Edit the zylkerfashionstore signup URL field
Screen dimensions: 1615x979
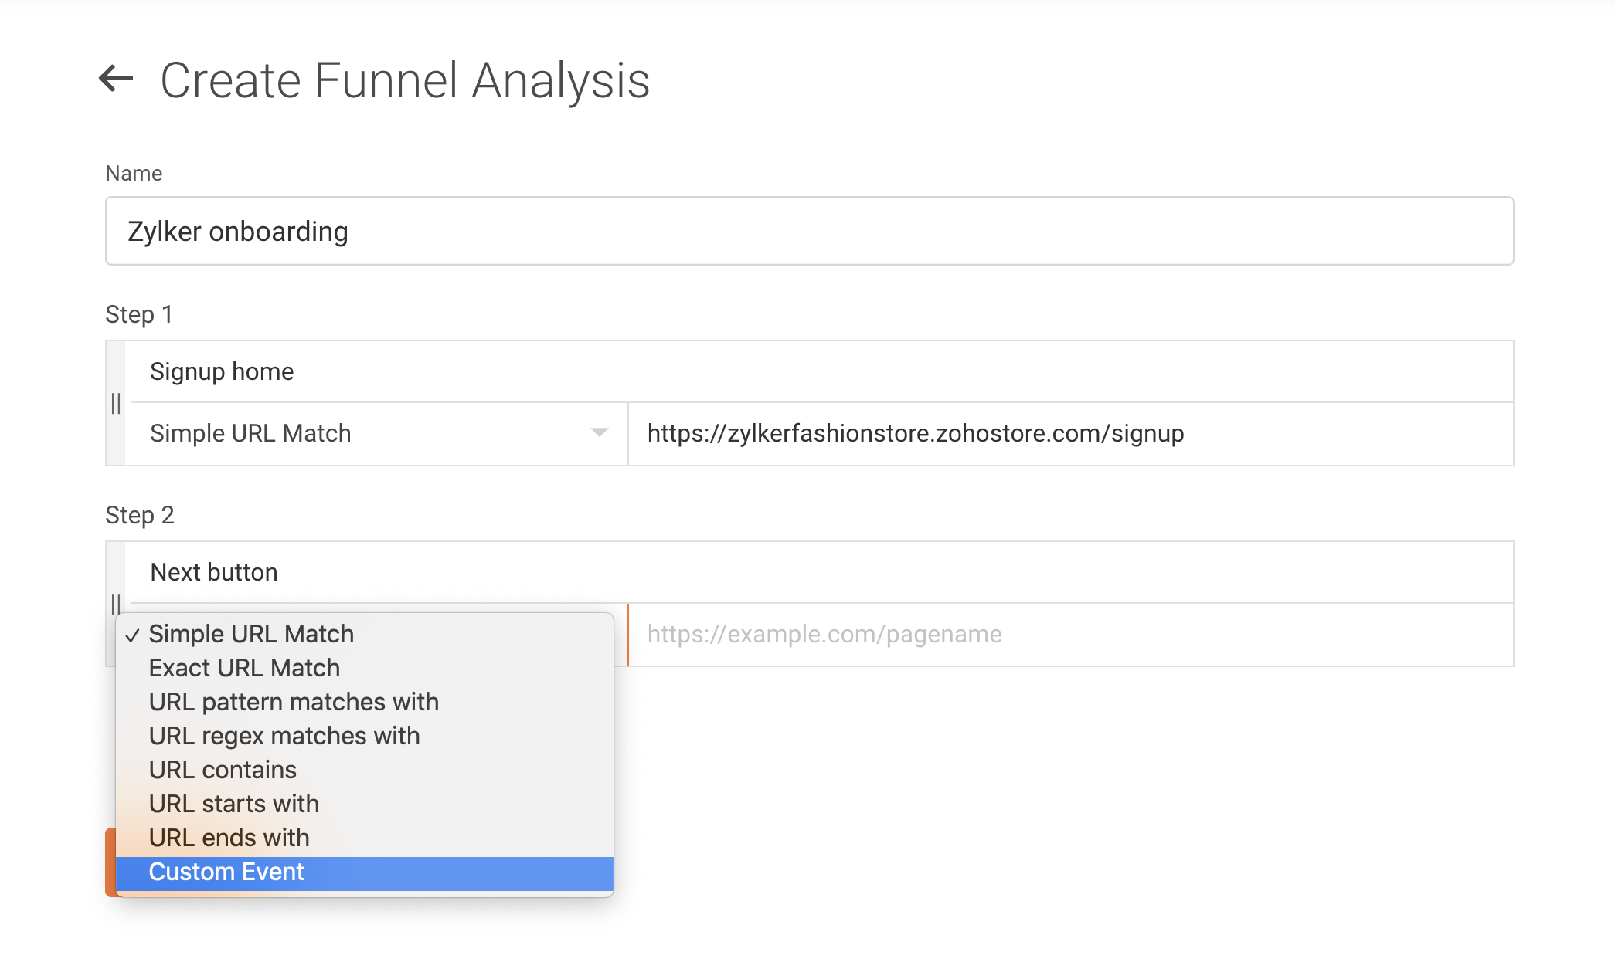[x=1070, y=434]
